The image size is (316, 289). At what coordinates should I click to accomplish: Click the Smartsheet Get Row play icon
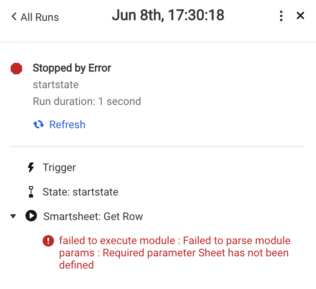(31, 216)
